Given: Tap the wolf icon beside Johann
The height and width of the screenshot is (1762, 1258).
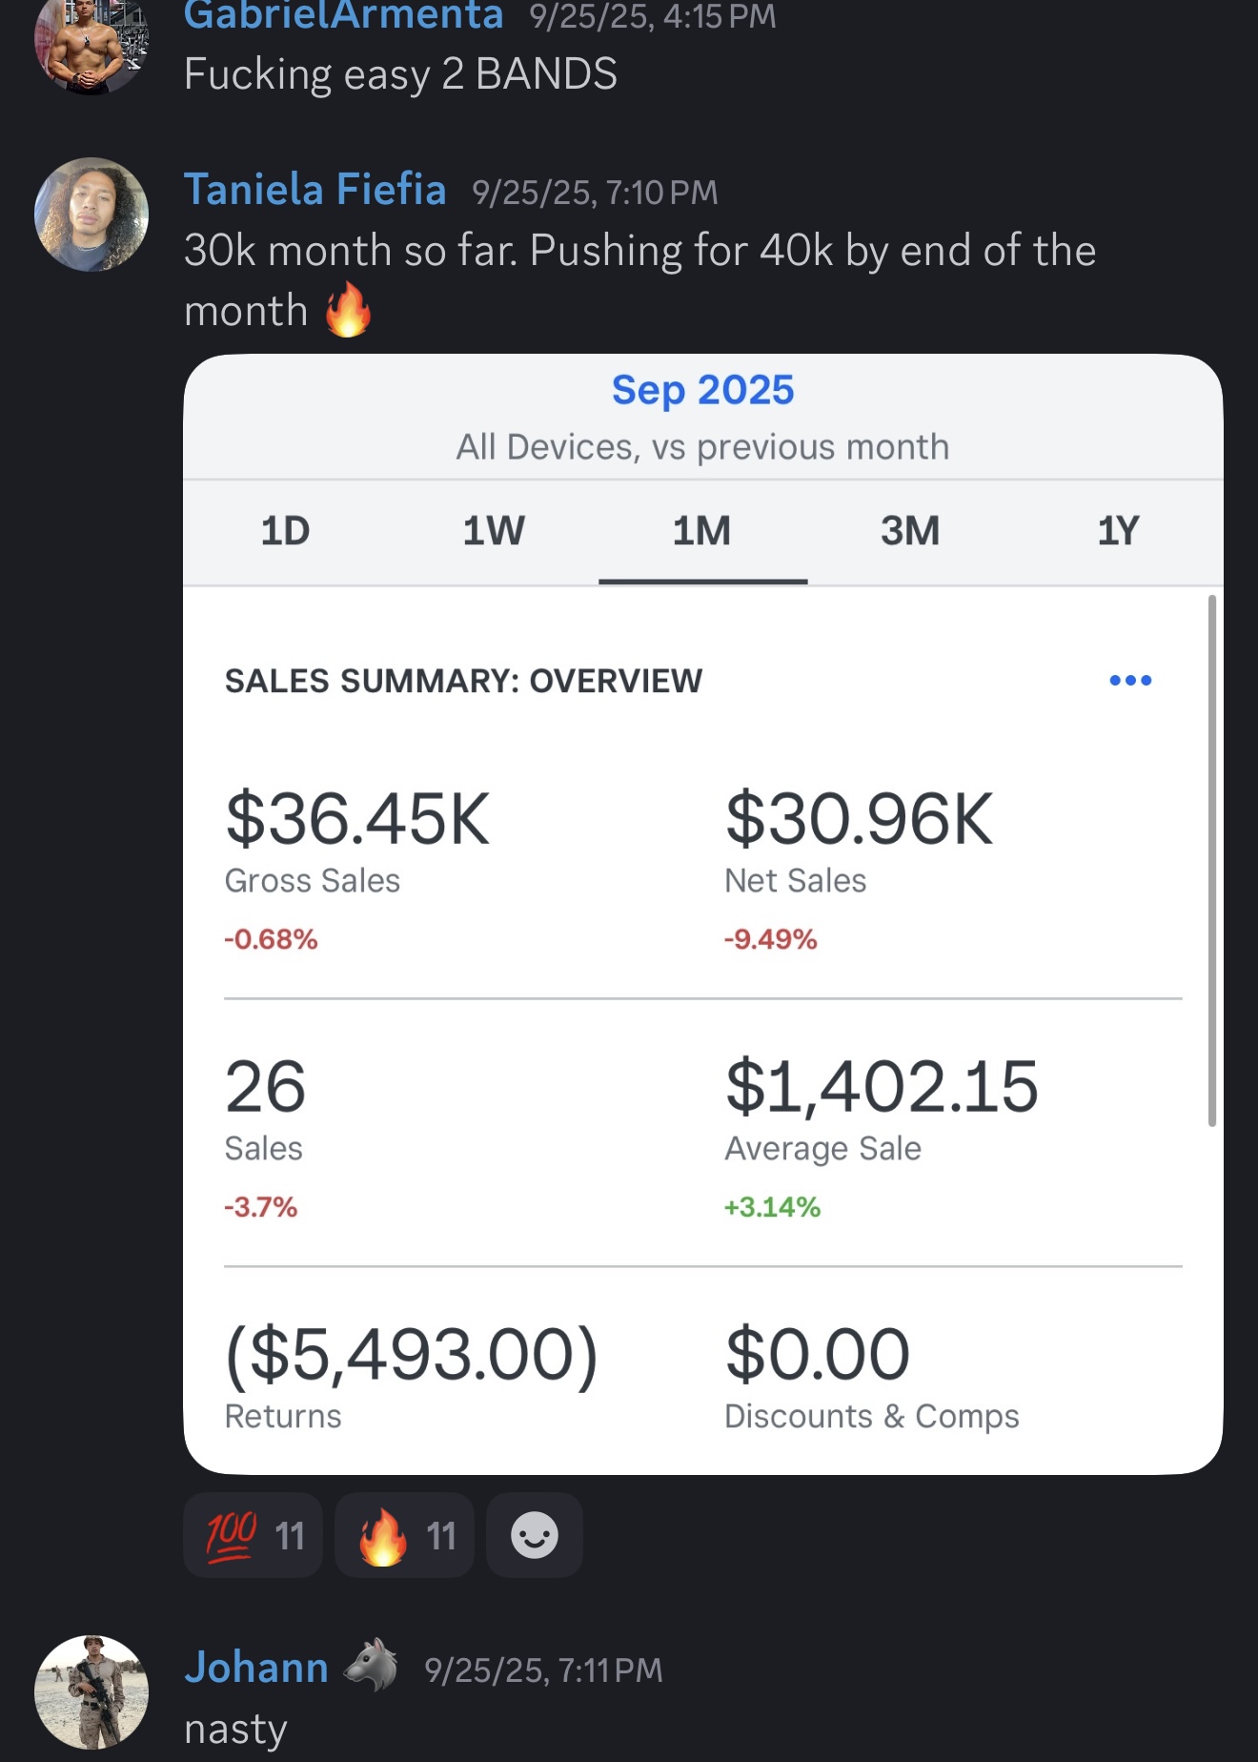Looking at the screenshot, I should (372, 1666).
